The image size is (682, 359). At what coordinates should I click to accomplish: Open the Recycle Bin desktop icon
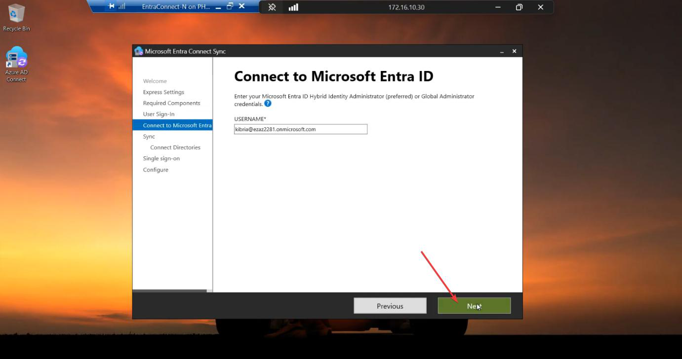click(x=16, y=18)
